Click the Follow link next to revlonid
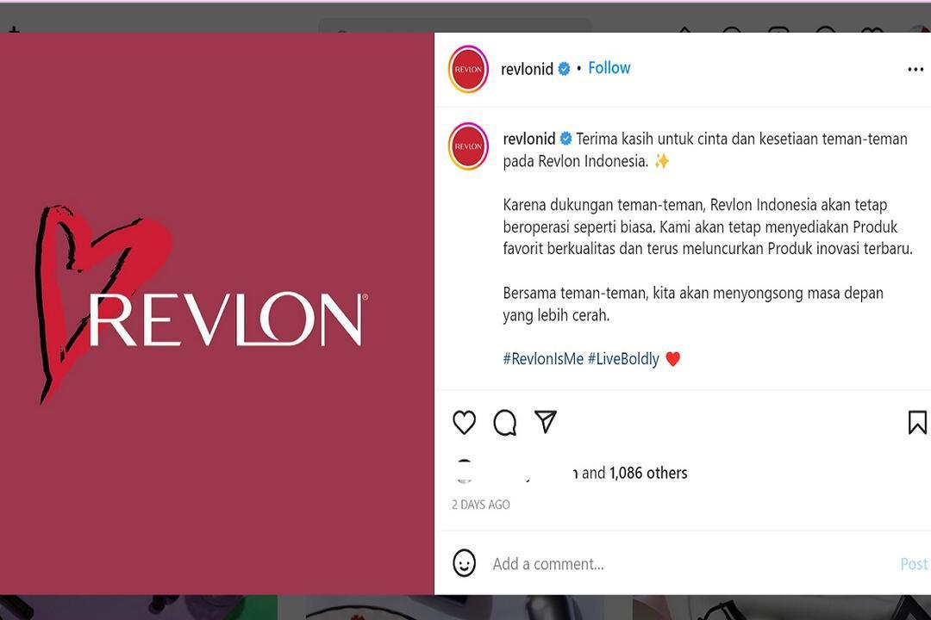 [x=609, y=68]
